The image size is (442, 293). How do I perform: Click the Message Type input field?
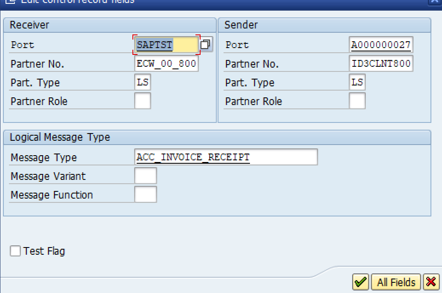pos(226,157)
